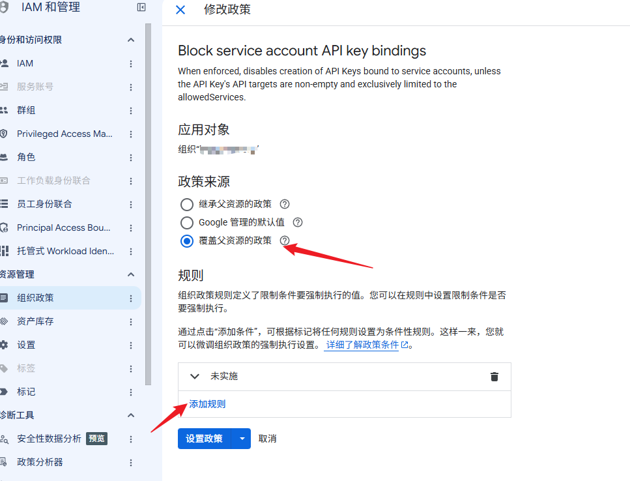Open more options for 政策分析器
Image resolution: width=630 pixels, height=481 pixels.
pos(131,463)
